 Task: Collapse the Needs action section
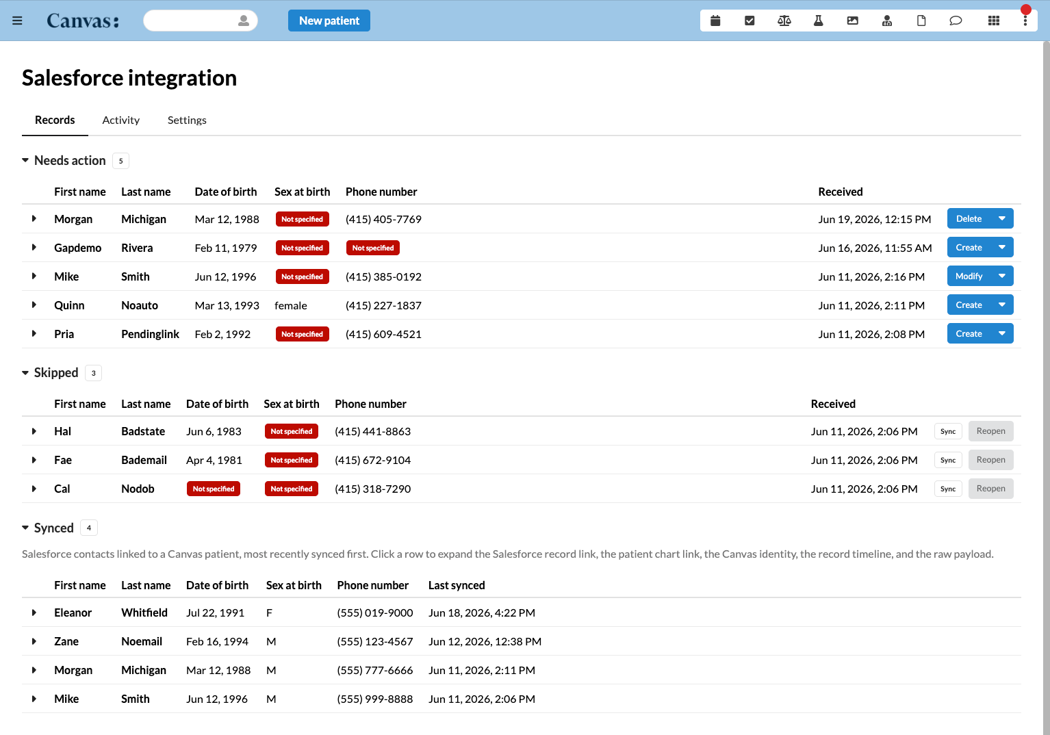[x=25, y=160]
